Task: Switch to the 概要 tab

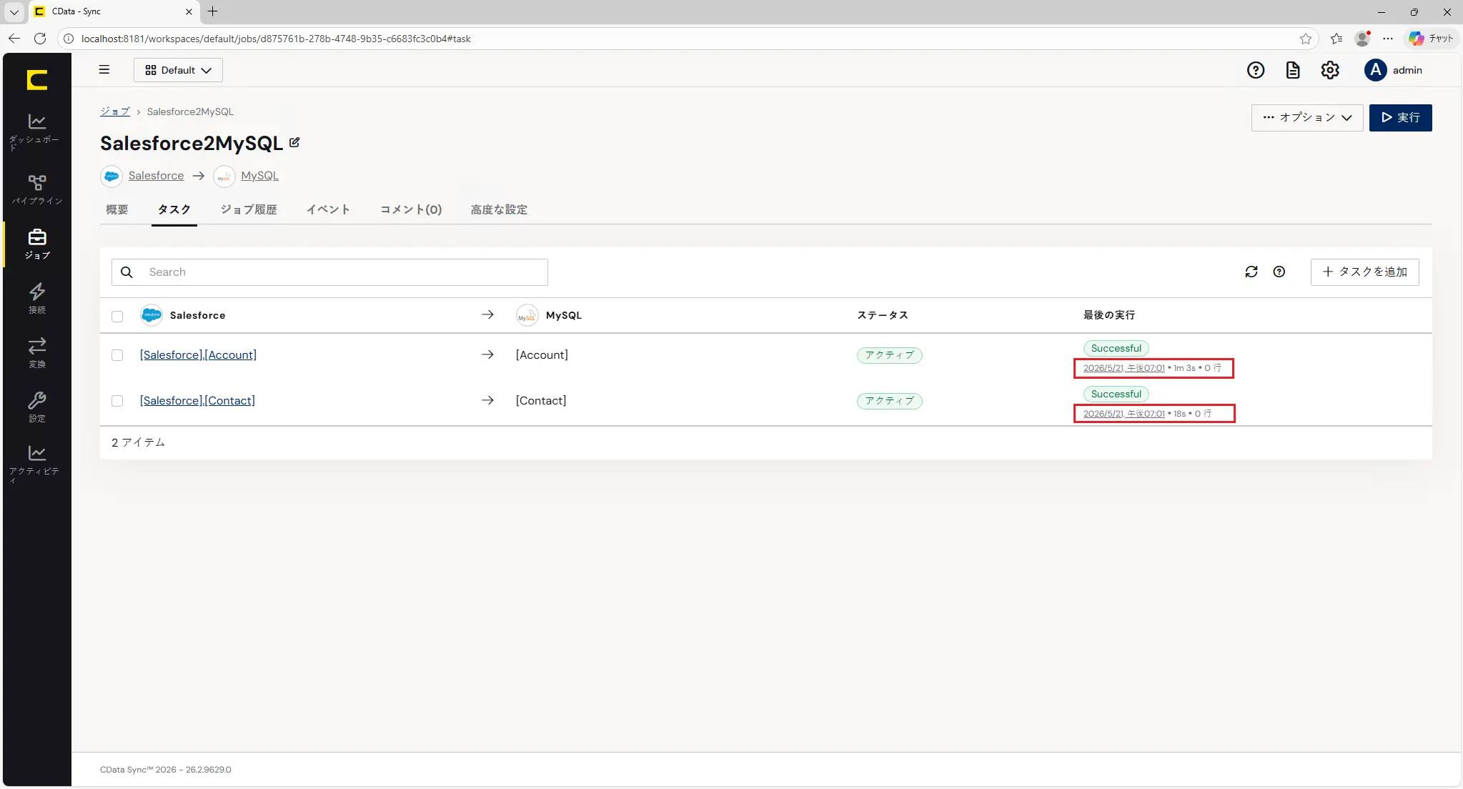Action: tap(117, 209)
